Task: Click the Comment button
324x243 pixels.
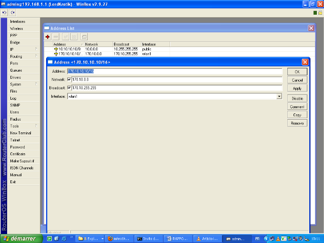Action: click(x=297, y=107)
